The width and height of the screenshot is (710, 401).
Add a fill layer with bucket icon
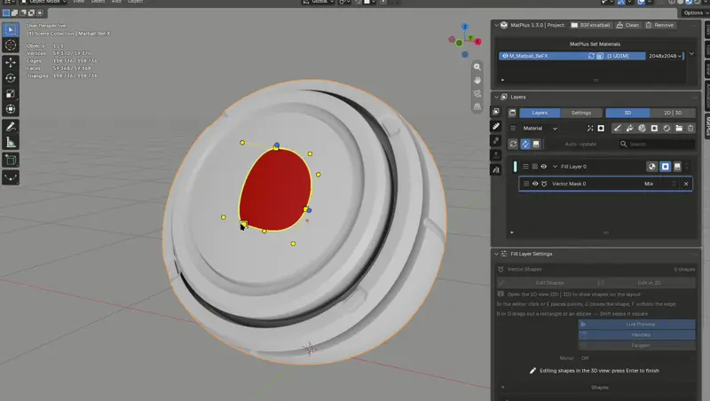(629, 128)
